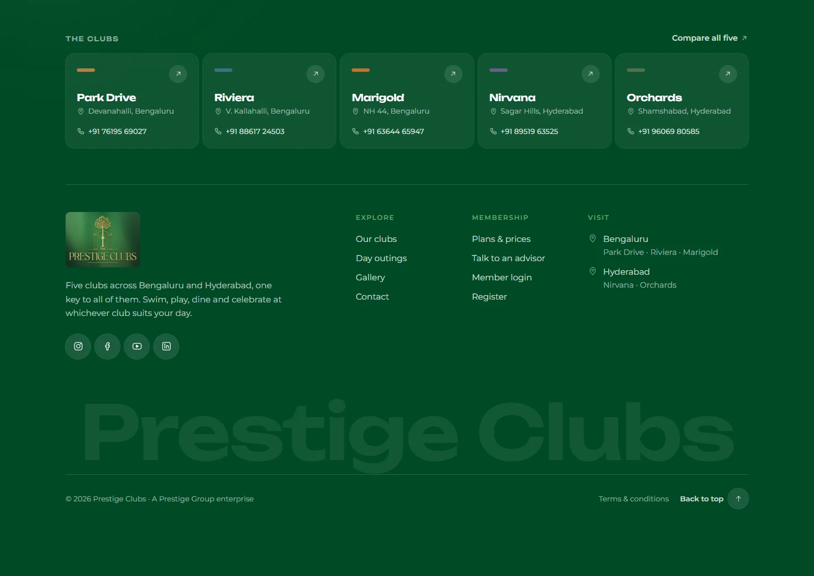Click the Park Drive club title

pyautogui.click(x=106, y=98)
